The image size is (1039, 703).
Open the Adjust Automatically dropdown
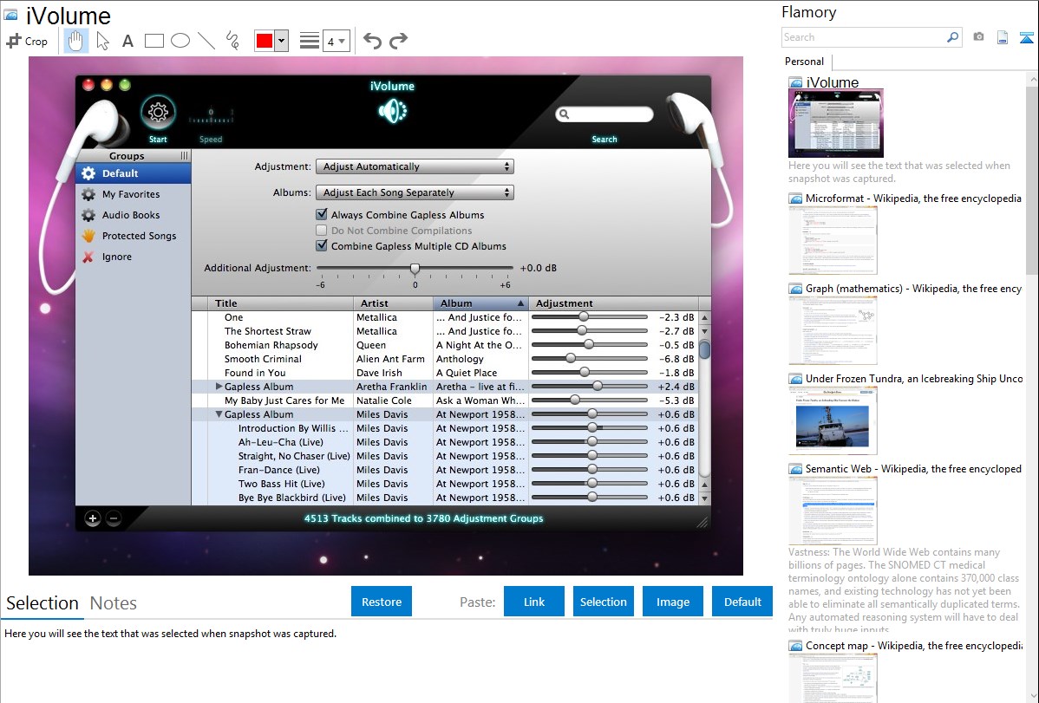click(x=415, y=166)
